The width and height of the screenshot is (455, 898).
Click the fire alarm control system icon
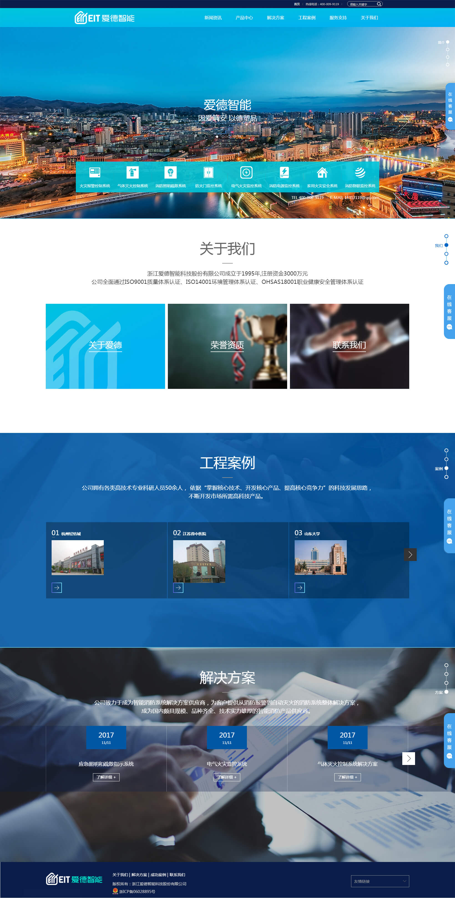(95, 172)
